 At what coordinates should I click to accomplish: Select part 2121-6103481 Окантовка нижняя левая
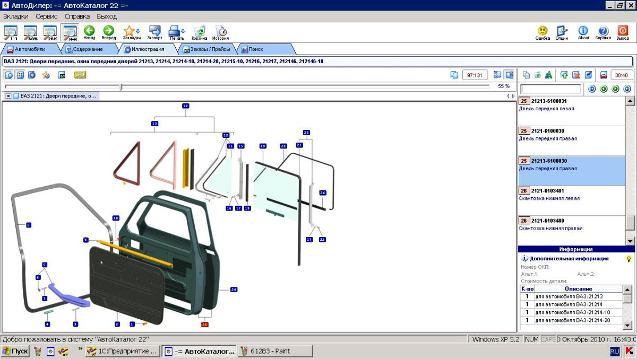[571, 200]
